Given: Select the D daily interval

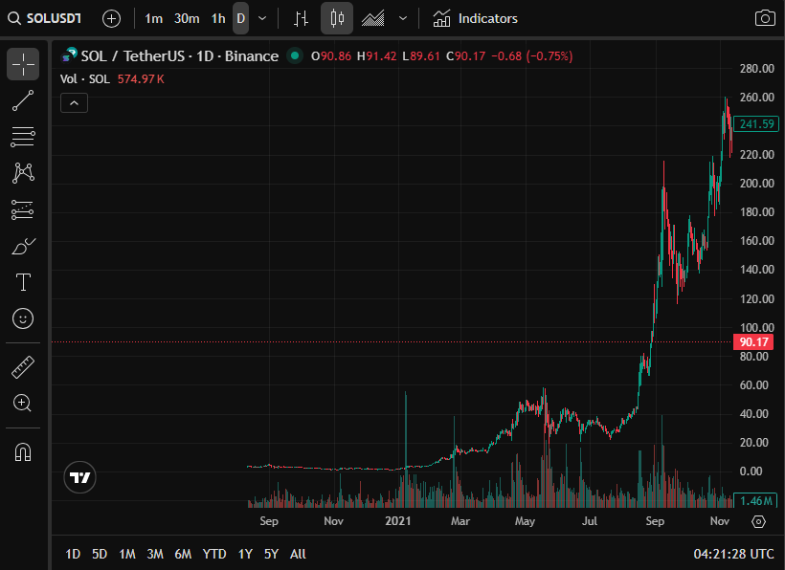Looking at the screenshot, I should 241,18.
